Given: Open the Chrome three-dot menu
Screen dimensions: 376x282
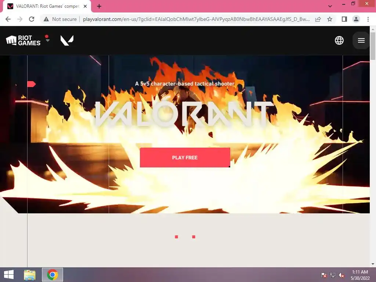Looking at the screenshot, I should click(368, 19).
